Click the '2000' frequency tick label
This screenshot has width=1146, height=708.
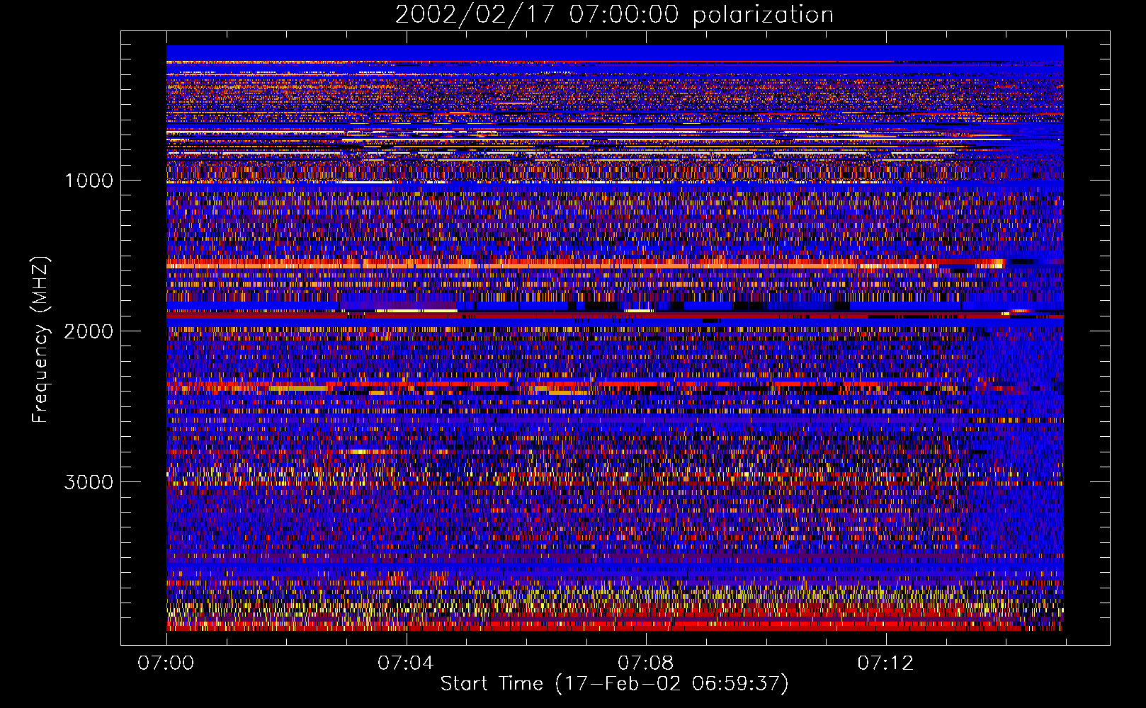coord(89,331)
